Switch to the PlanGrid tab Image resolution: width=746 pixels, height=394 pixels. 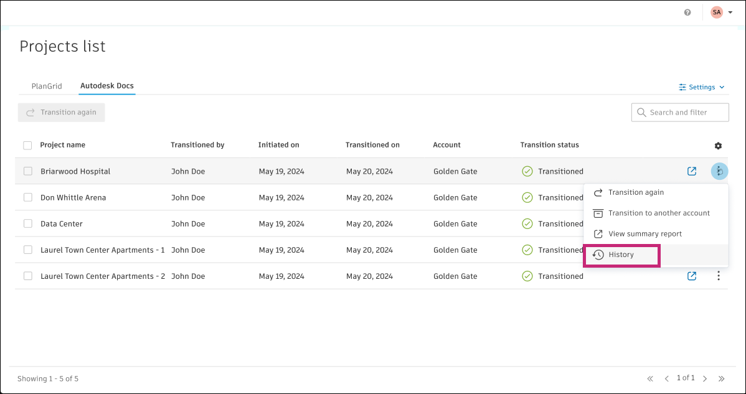click(47, 86)
